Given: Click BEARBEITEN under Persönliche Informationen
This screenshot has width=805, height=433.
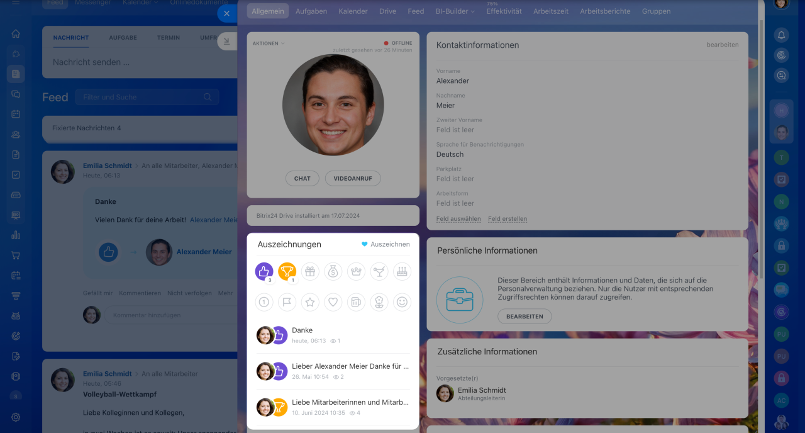Looking at the screenshot, I should (x=525, y=317).
